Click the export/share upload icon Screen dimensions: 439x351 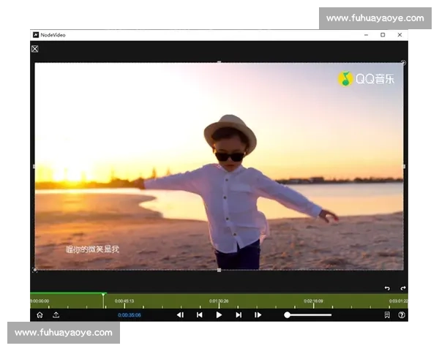click(56, 315)
